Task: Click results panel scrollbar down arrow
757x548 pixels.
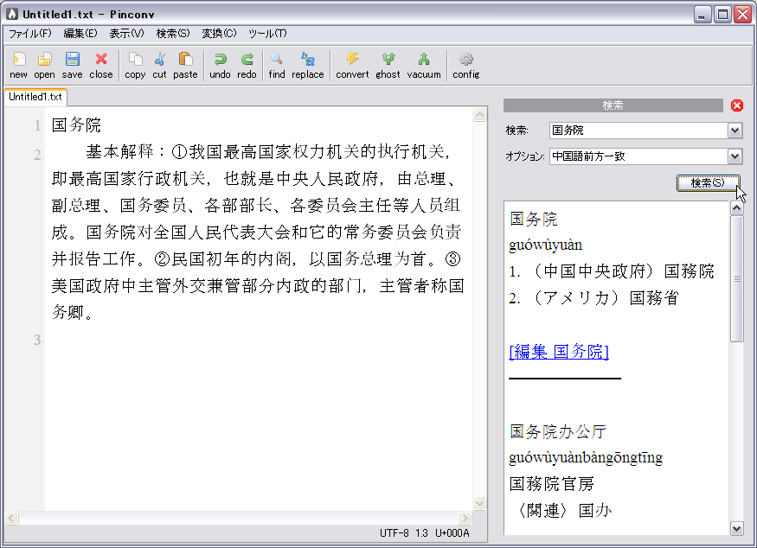Action: tap(737, 528)
